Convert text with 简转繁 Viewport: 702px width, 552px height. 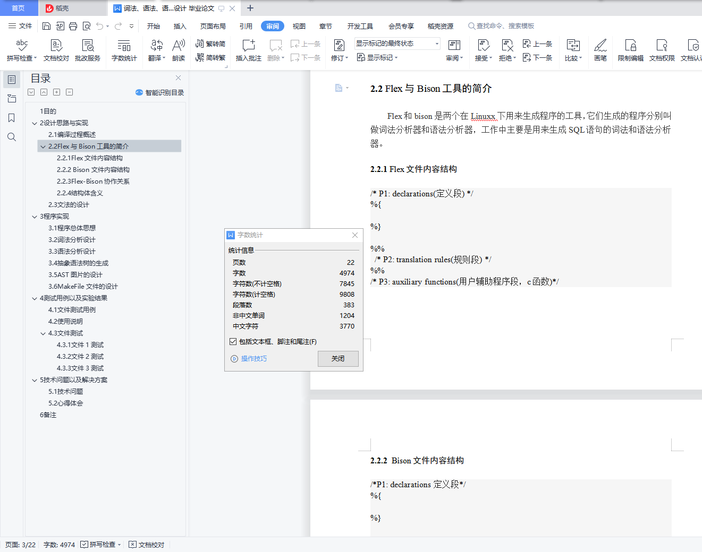[x=210, y=57]
